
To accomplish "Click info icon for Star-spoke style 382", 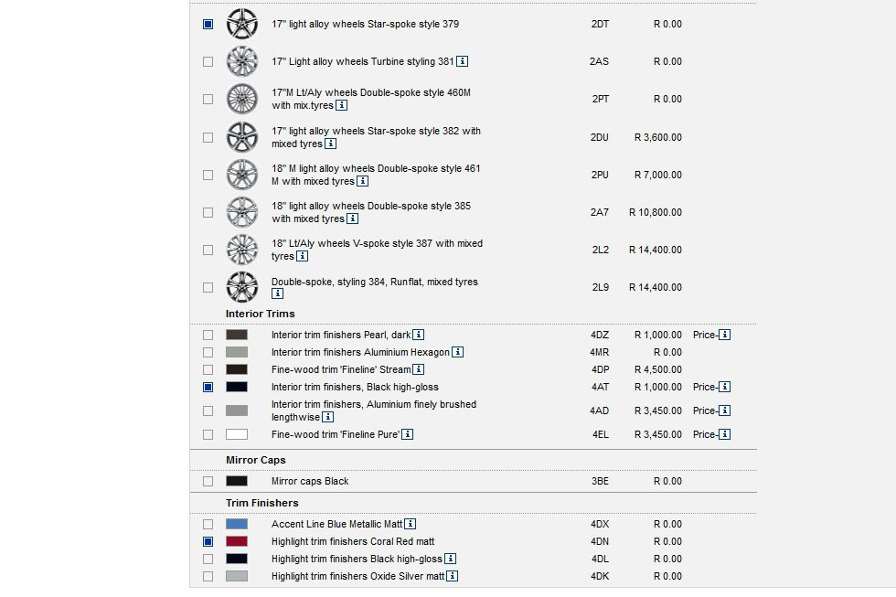I will click(x=330, y=144).
